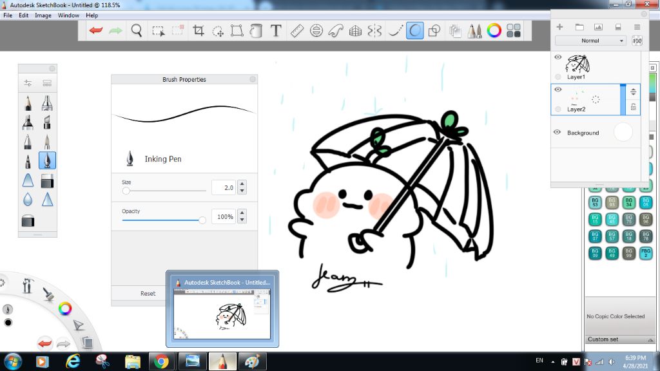This screenshot has height=371, width=660.
Task: Enable the Ruler guide tool
Action: pyautogui.click(x=297, y=31)
